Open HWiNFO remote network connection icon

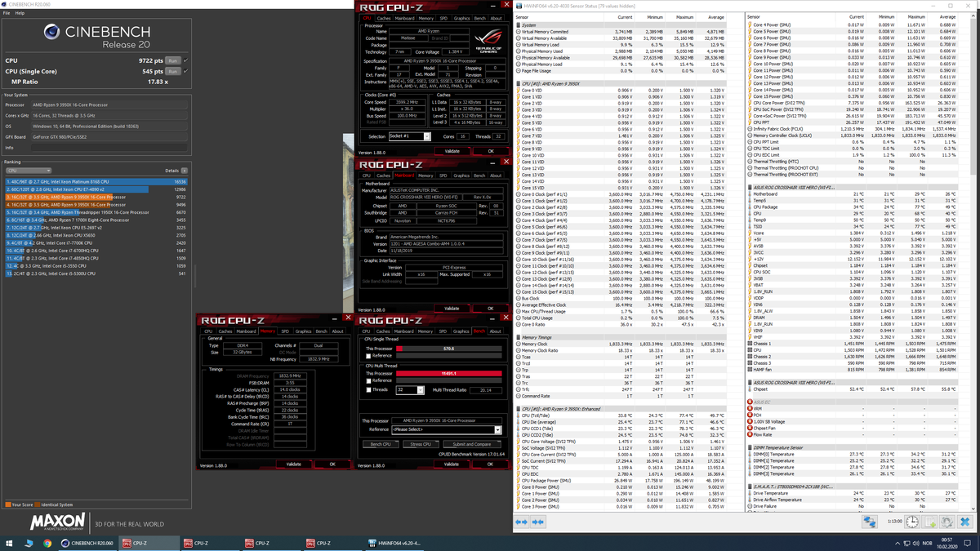pos(870,522)
